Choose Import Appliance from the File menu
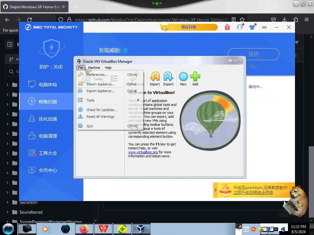 (x=110, y=84)
